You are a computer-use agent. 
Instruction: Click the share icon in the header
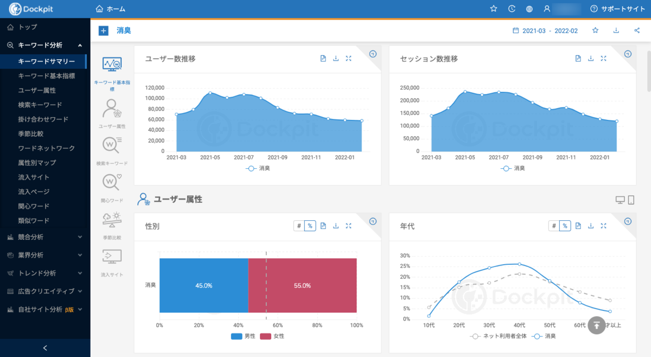pyautogui.click(x=636, y=30)
